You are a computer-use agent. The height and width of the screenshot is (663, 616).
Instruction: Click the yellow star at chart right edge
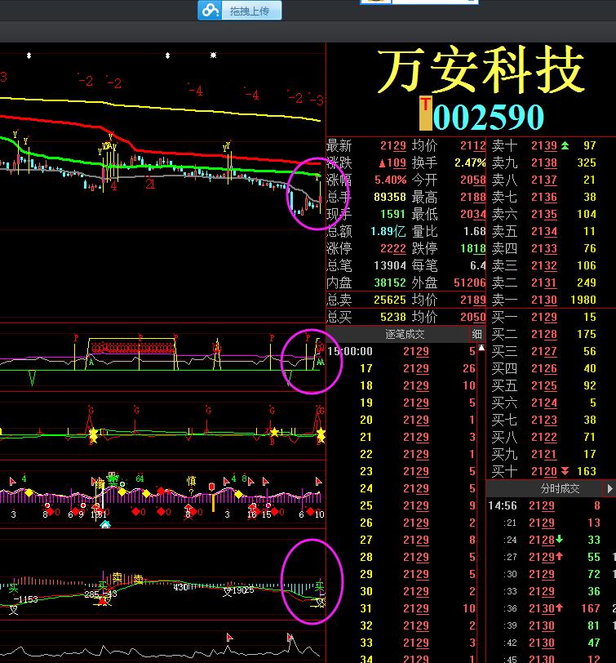point(321,433)
